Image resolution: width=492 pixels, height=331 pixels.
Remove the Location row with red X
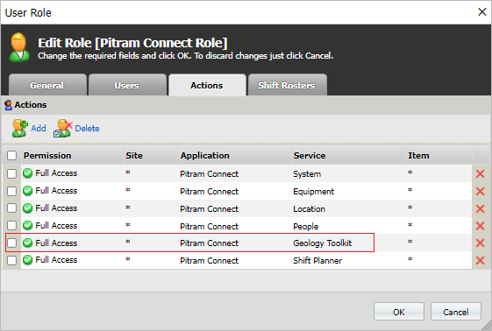(x=480, y=208)
